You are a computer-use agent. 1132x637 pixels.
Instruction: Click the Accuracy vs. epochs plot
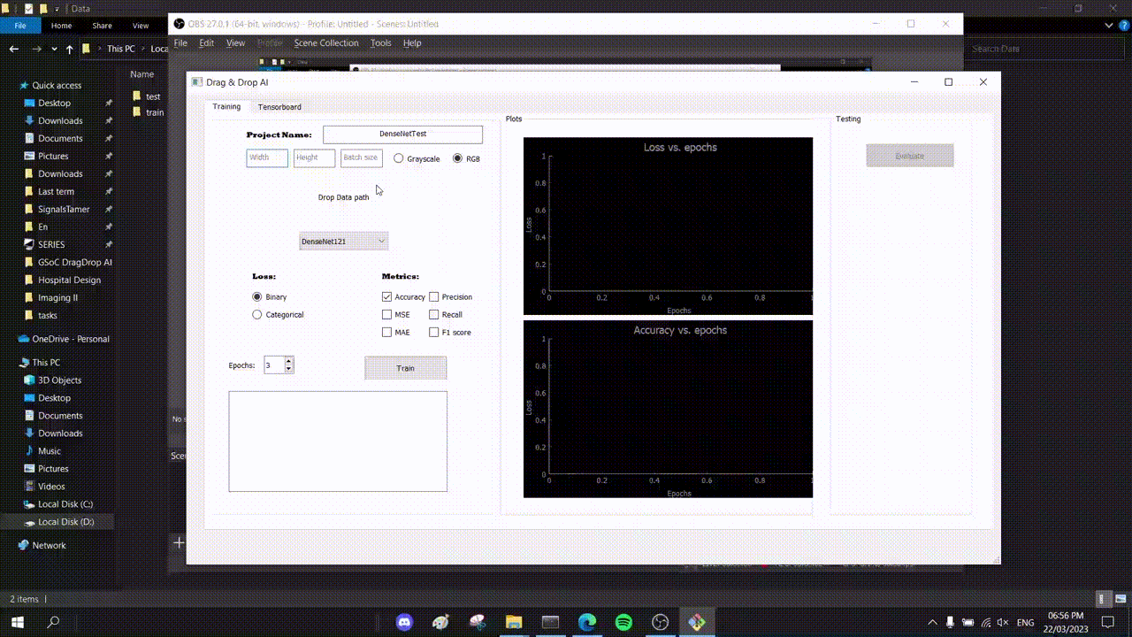[x=668, y=409]
